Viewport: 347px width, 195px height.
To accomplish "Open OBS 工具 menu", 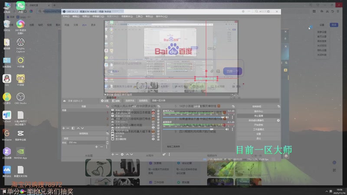I will point(139,16).
